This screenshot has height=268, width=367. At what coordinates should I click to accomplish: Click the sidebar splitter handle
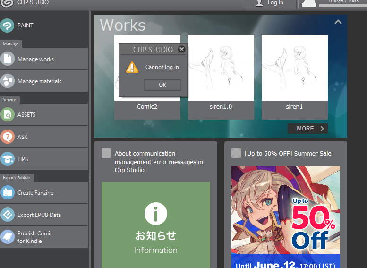coord(90,177)
